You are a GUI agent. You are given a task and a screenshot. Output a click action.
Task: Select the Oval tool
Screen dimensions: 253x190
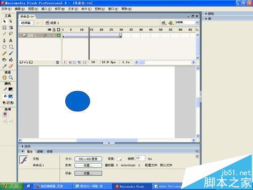5,47
